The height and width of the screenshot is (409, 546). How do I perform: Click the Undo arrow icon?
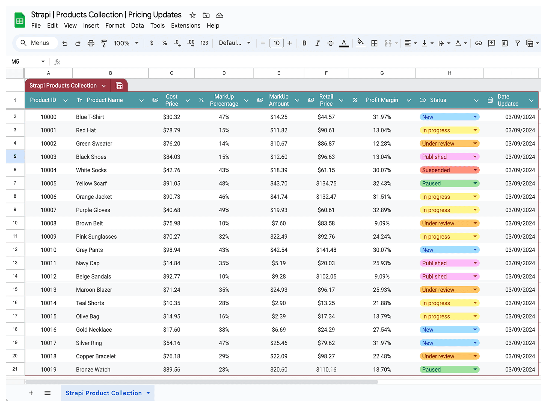(65, 43)
